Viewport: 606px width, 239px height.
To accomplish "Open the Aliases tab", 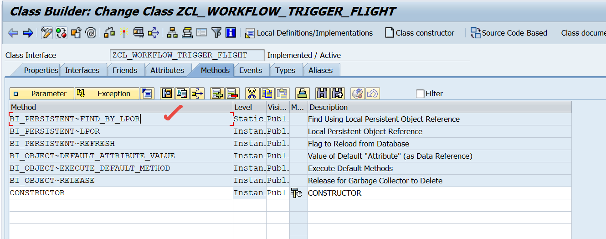I will click(320, 70).
